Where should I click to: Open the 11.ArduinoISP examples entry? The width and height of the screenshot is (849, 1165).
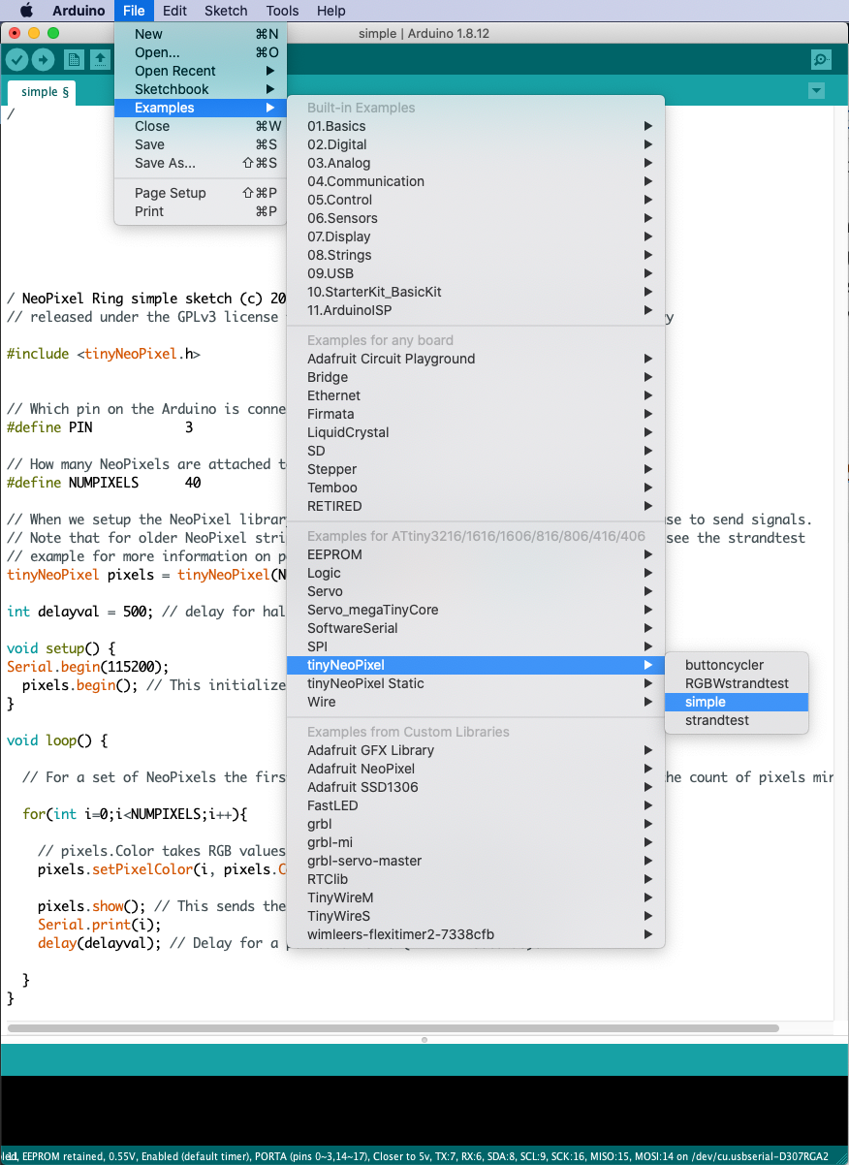(x=476, y=310)
